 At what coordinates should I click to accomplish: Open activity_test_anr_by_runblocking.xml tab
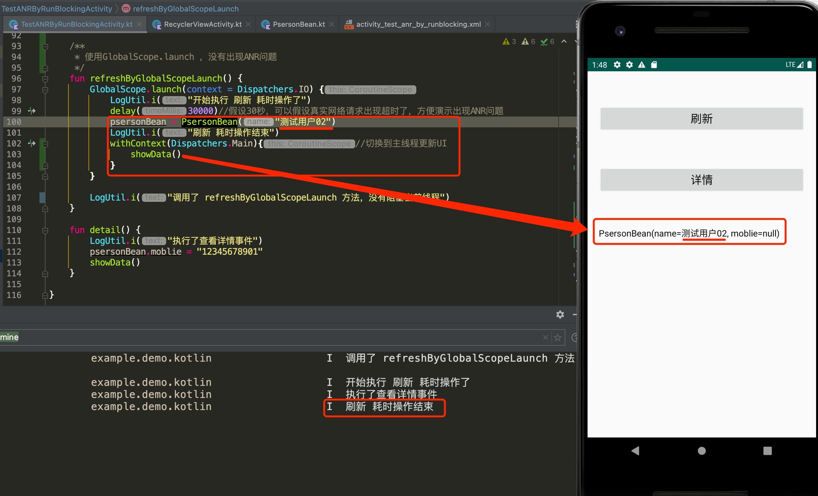(x=418, y=24)
